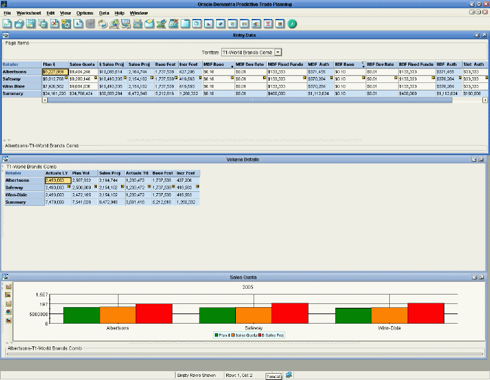Open the Territory dropdown arrow

pos(278,53)
